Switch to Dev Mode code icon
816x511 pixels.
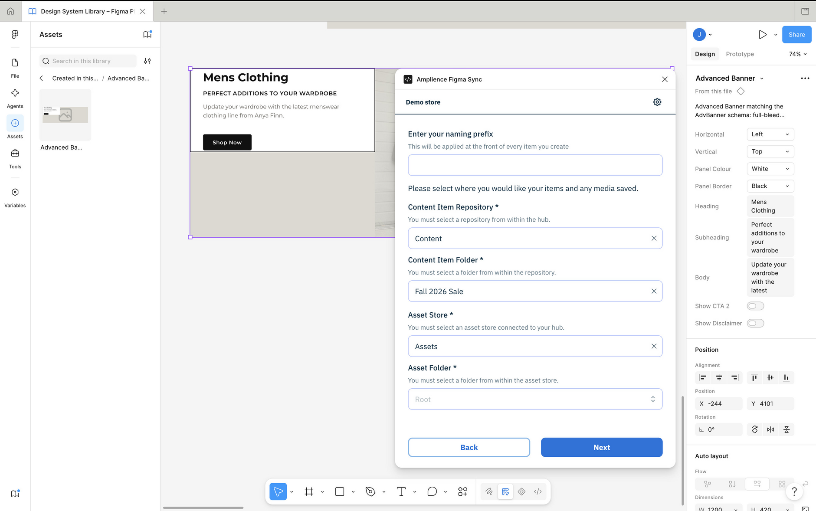click(538, 491)
